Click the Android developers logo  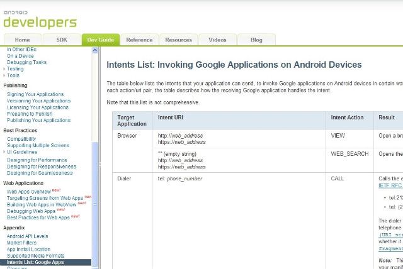pyautogui.click(x=40, y=19)
